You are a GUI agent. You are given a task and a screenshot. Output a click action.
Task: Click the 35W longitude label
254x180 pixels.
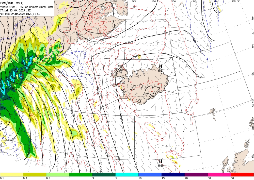coord(74,1)
